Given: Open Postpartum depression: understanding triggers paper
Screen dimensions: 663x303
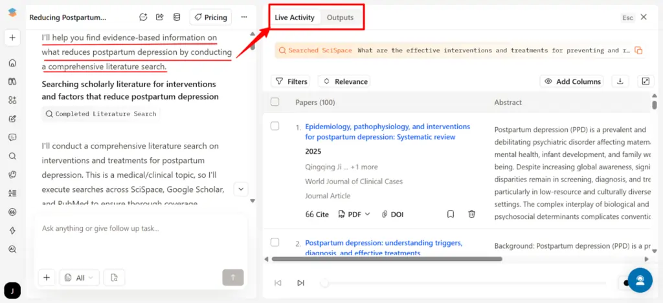Looking at the screenshot, I should (383, 247).
